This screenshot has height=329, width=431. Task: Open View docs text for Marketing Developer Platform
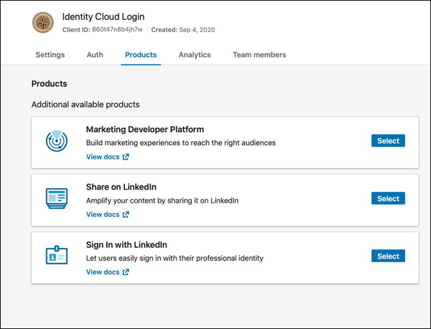point(102,158)
